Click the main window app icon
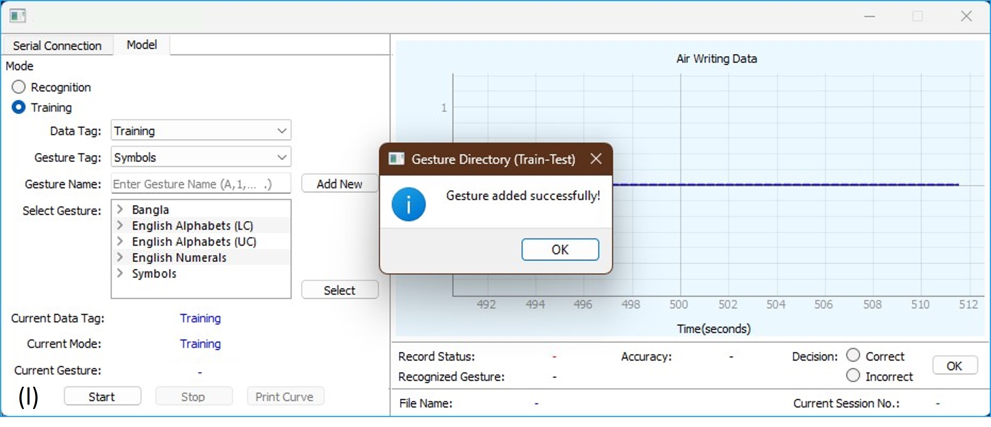Screen dimensions: 991x427 (x=18, y=16)
